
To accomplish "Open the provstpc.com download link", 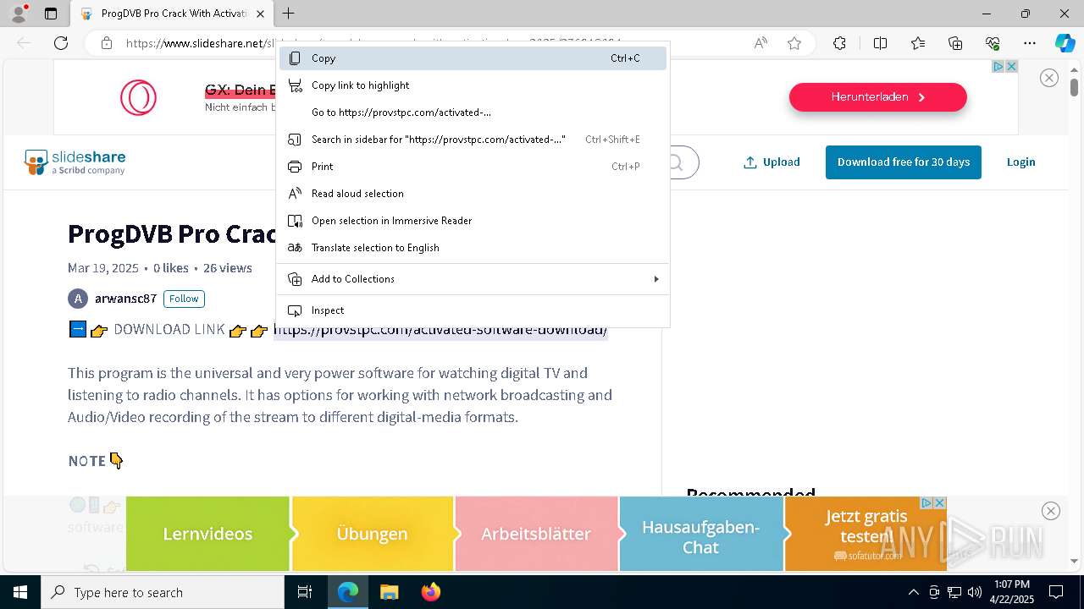I will (x=440, y=330).
